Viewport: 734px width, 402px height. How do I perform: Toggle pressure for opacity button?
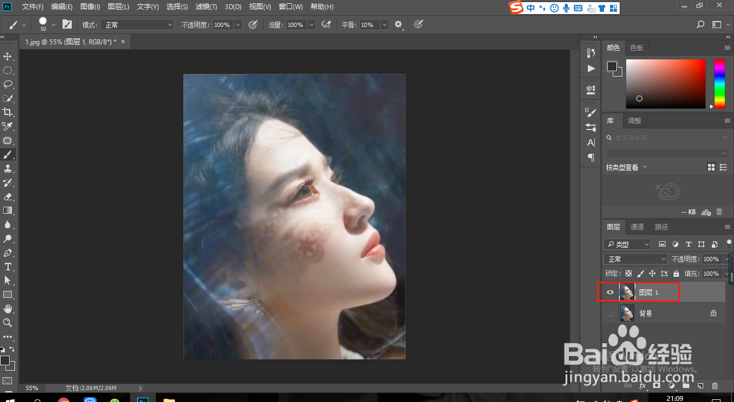[x=252, y=24]
